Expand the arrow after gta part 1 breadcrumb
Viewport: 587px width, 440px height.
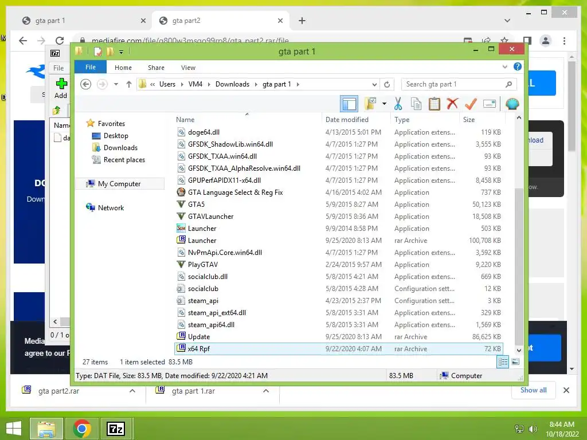tap(298, 84)
